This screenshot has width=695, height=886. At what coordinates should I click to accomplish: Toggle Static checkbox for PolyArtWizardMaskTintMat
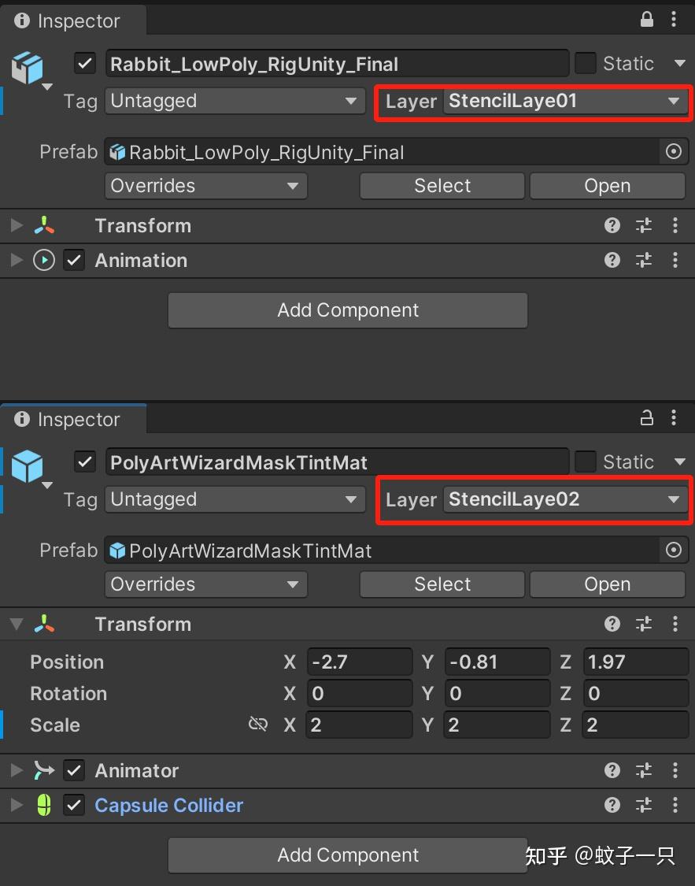(x=585, y=462)
